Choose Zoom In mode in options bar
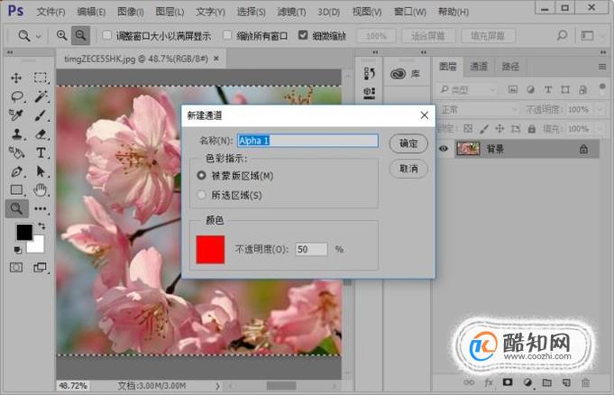 coord(61,35)
